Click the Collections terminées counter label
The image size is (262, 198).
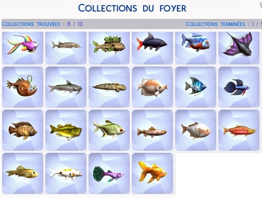224,24
